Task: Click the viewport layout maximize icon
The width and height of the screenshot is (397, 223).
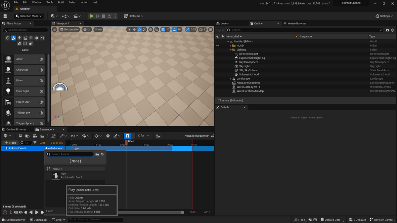Action: 210,29
